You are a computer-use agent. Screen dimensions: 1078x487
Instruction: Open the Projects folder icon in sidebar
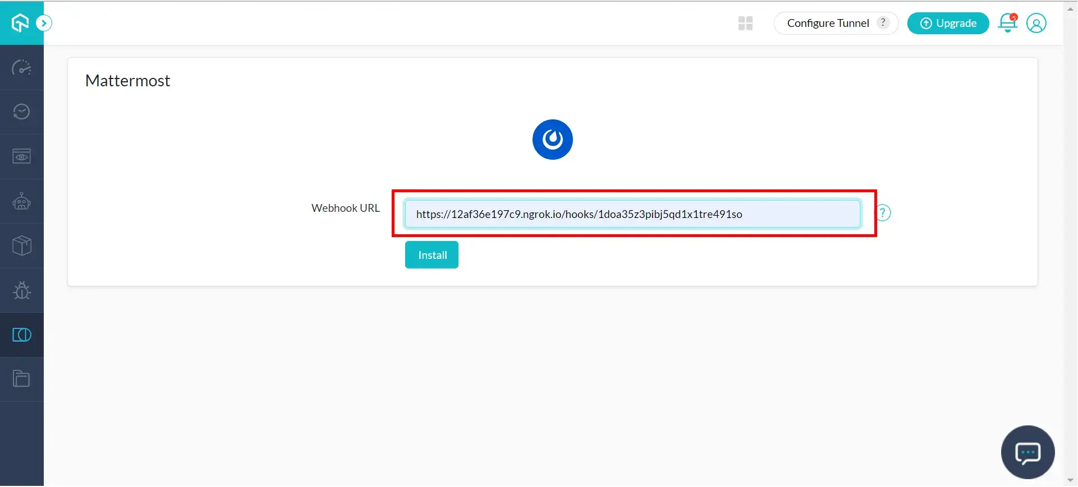[21, 379]
